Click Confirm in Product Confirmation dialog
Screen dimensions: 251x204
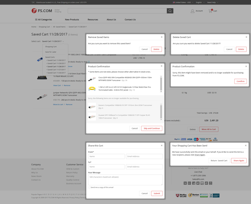coord(240,81)
